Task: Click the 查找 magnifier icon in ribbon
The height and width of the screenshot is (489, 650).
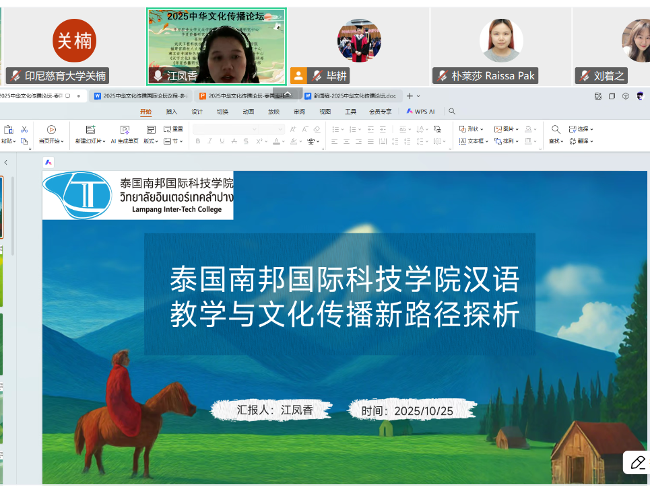Action: tap(556, 129)
